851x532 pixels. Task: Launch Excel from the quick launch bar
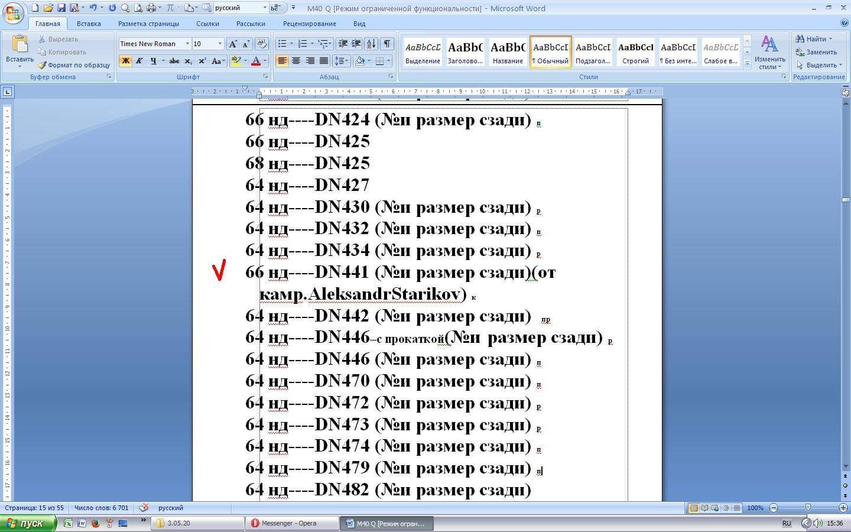point(68,523)
